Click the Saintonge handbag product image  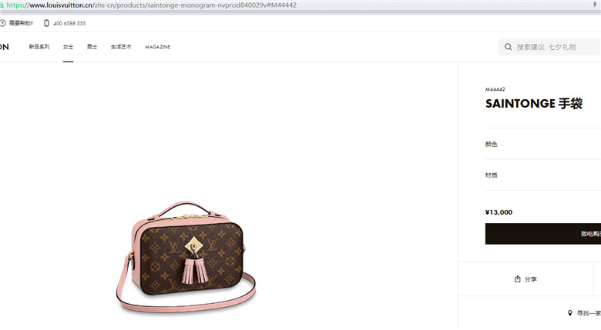point(186,257)
